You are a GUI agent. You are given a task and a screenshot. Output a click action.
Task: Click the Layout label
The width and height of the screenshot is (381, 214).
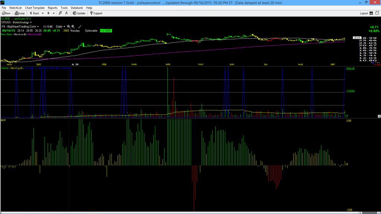click(364, 13)
